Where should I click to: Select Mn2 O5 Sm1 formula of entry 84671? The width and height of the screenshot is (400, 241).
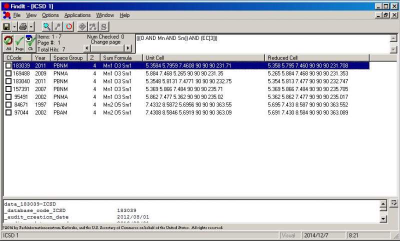[x=117, y=105]
